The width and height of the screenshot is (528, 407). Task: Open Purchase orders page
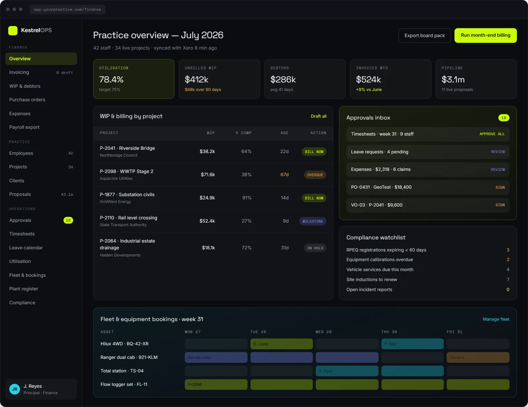41,100
